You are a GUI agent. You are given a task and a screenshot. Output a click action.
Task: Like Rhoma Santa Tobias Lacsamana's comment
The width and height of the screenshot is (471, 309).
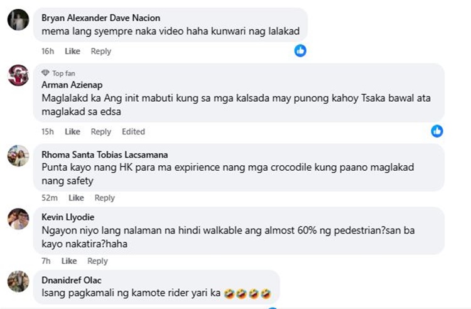pyautogui.click(x=76, y=198)
